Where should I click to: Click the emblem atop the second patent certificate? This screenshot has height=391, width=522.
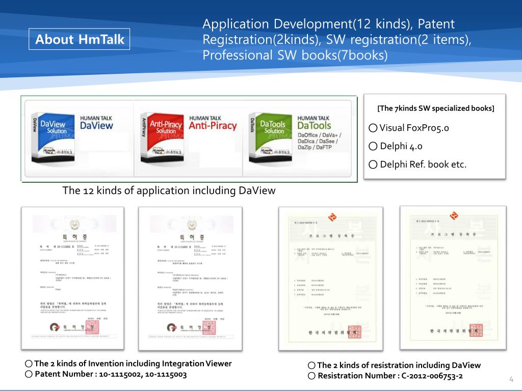(192, 225)
